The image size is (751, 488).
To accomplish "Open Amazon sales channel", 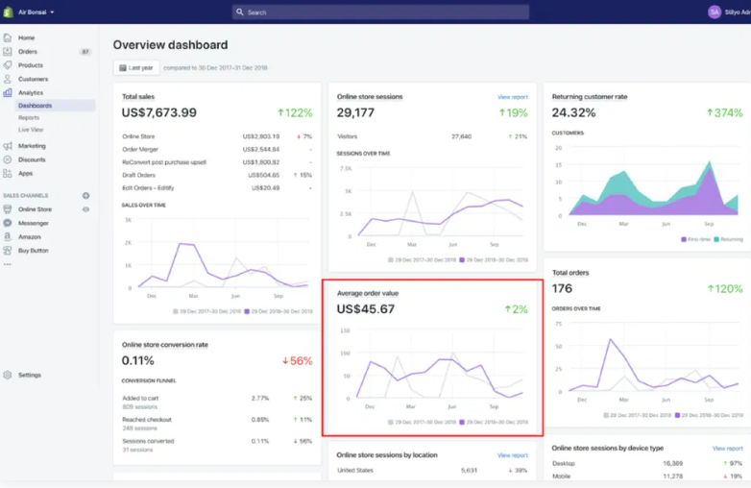I will pyautogui.click(x=30, y=237).
